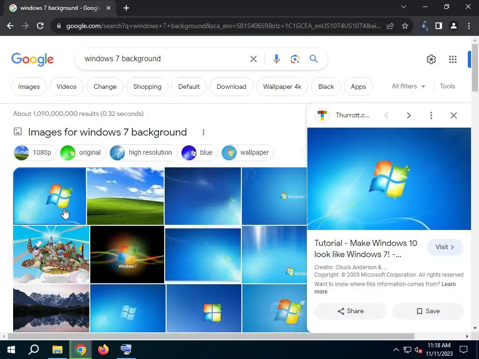Open a new browser tab

pos(126,8)
